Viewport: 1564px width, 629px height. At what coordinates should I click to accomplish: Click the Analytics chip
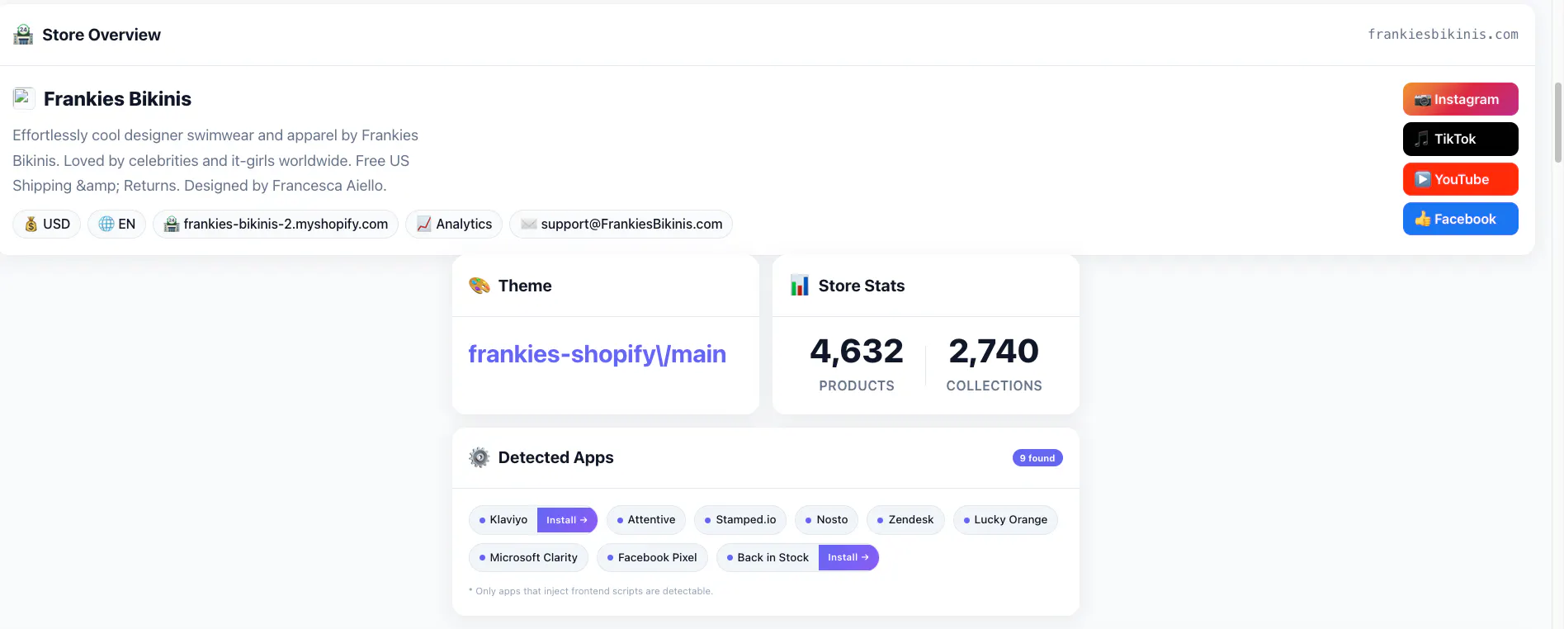[x=454, y=224]
